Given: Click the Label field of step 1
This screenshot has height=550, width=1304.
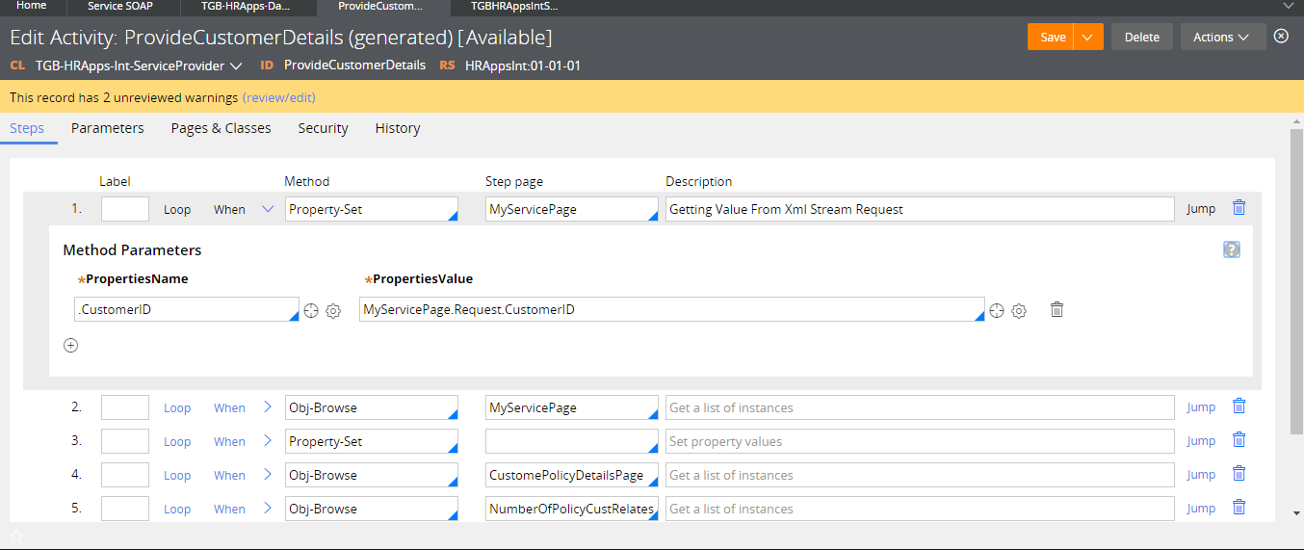Looking at the screenshot, I should (125, 209).
